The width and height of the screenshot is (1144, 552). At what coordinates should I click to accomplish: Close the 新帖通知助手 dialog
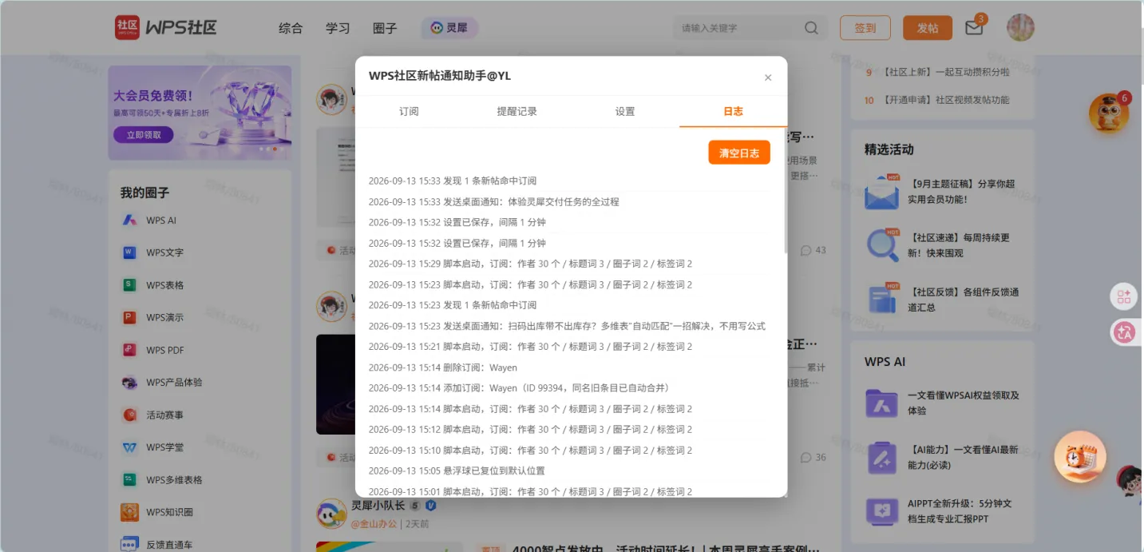coord(768,77)
